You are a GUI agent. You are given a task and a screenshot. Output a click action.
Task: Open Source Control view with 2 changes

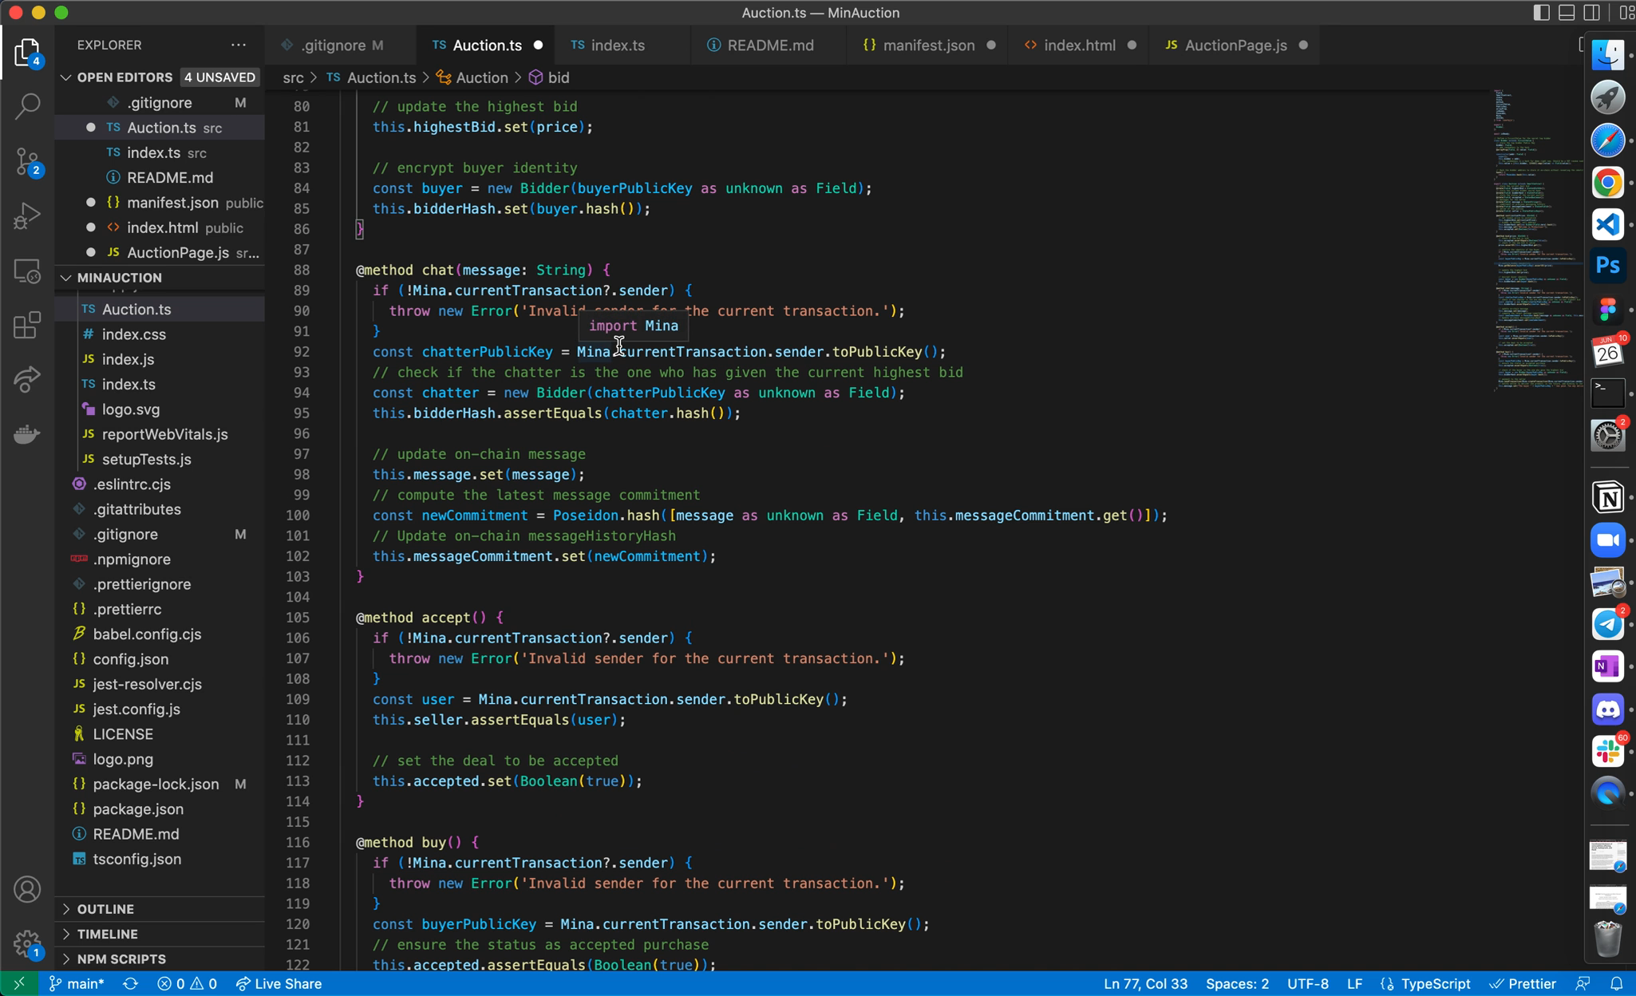27,162
